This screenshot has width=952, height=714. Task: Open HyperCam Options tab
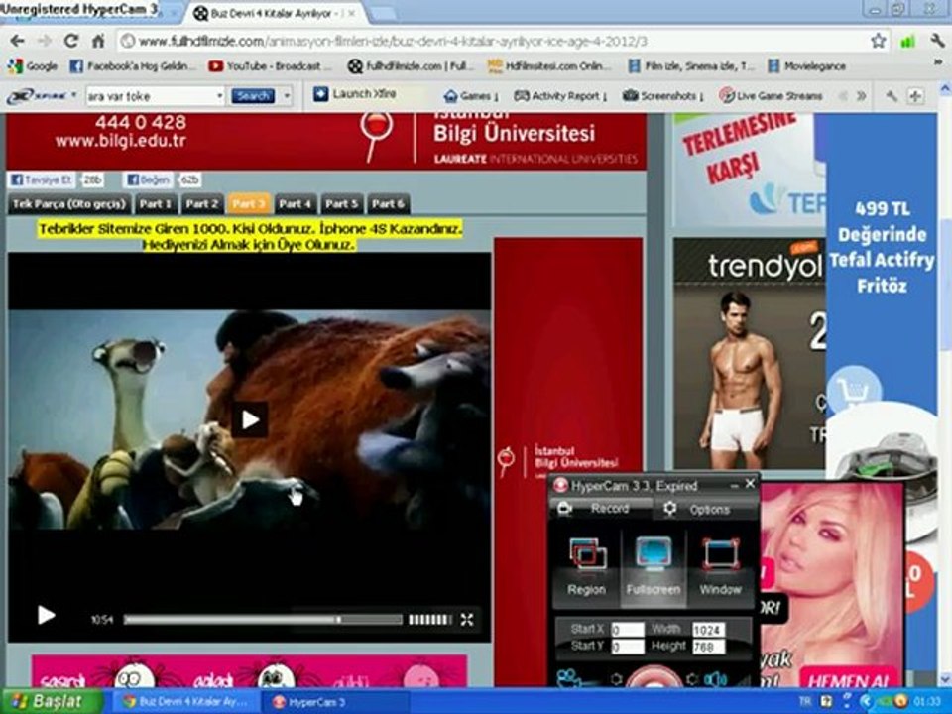[x=706, y=509]
